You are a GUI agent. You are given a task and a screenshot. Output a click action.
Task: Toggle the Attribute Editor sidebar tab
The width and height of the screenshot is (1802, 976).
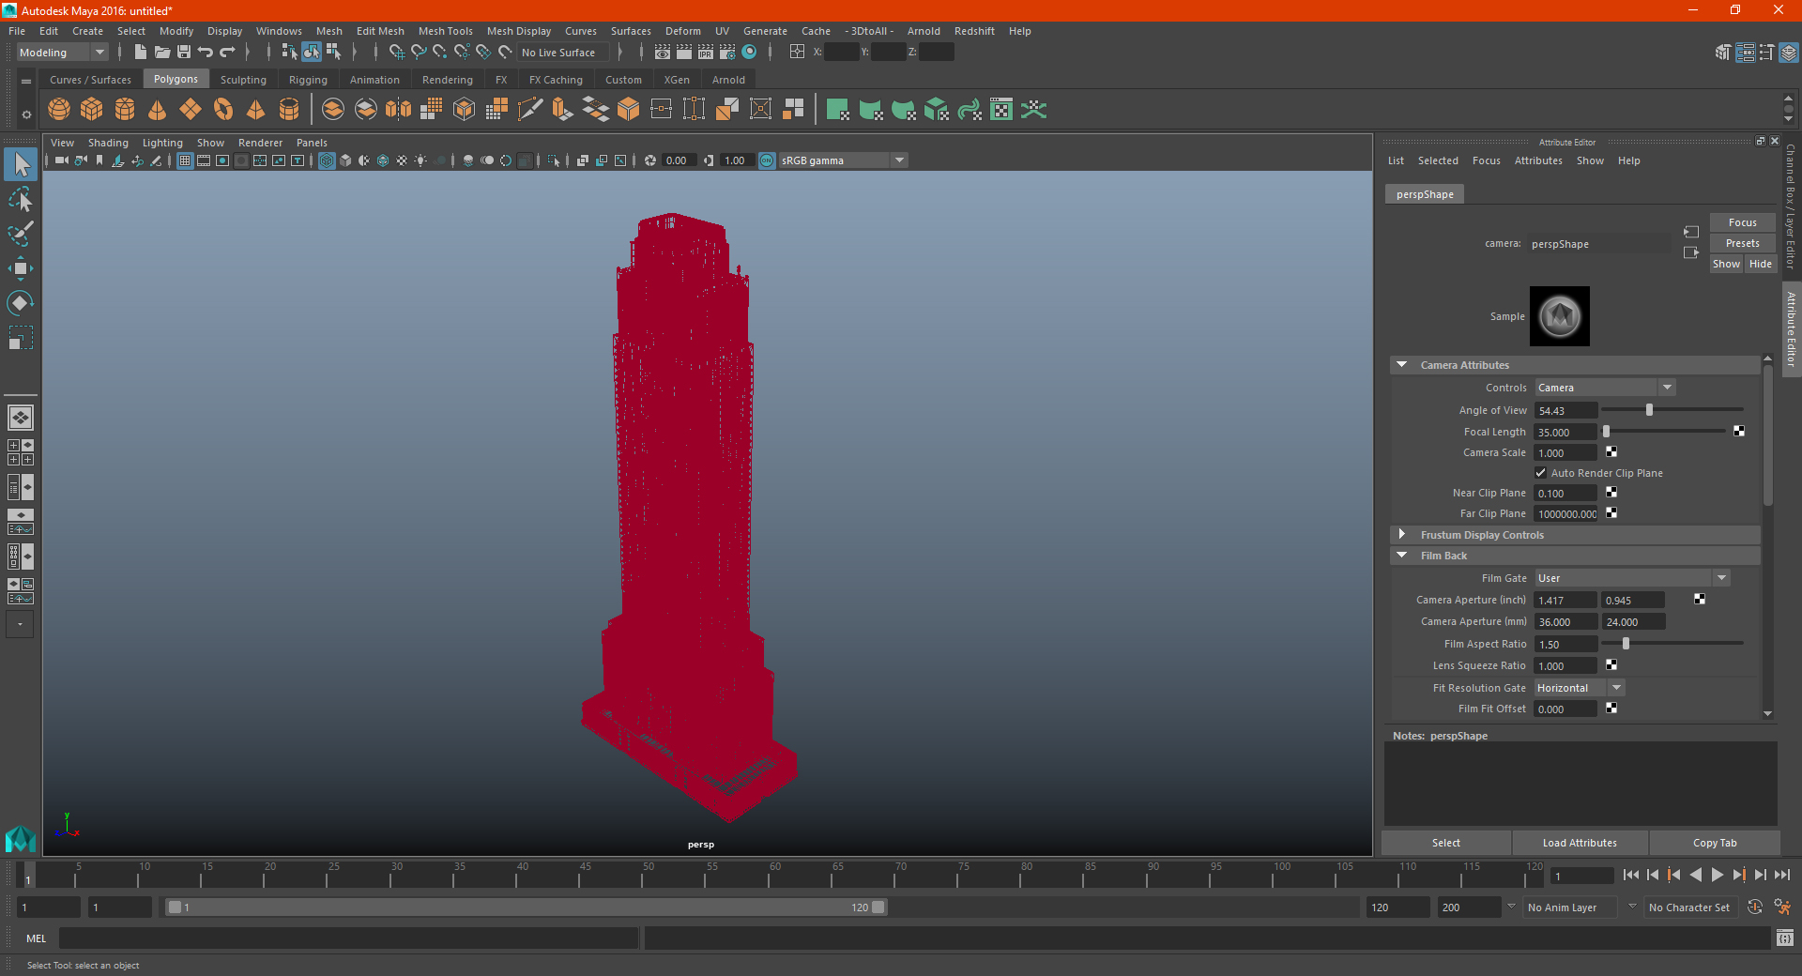pos(1791,328)
